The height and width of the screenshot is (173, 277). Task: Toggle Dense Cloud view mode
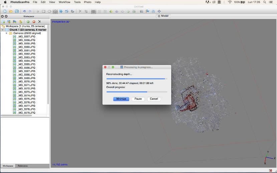pos(99,11)
